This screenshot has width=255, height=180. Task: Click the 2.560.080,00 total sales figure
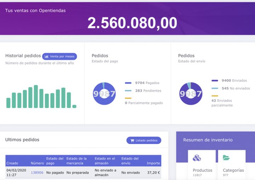(x=132, y=23)
